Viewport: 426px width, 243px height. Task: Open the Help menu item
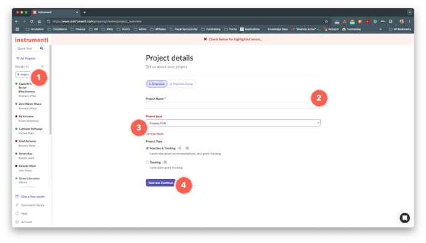22,214
